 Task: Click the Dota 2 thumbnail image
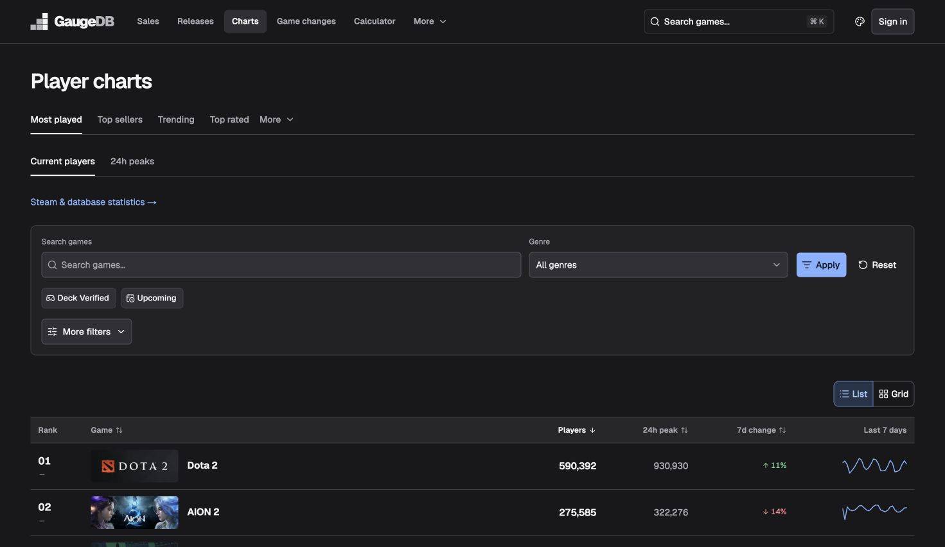tap(134, 466)
